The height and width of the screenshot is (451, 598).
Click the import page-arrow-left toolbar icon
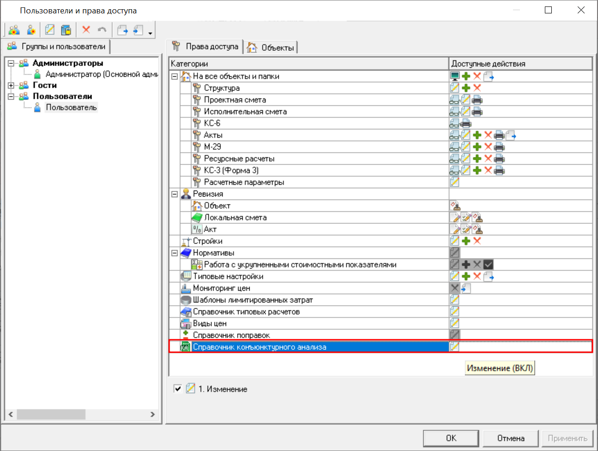[138, 30]
